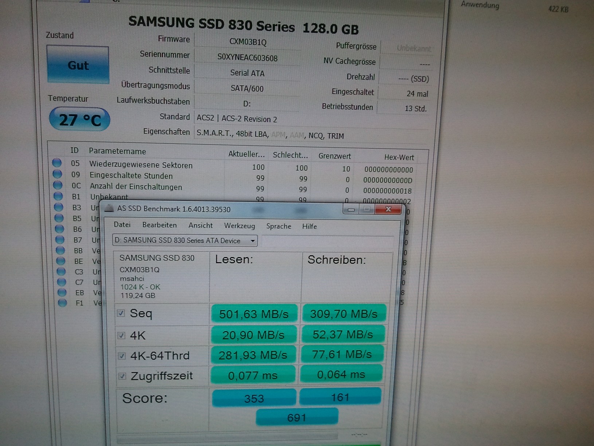The height and width of the screenshot is (446, 594).
Task: Toggle the 4K benchmark checkbox
Action: point(121,335)
